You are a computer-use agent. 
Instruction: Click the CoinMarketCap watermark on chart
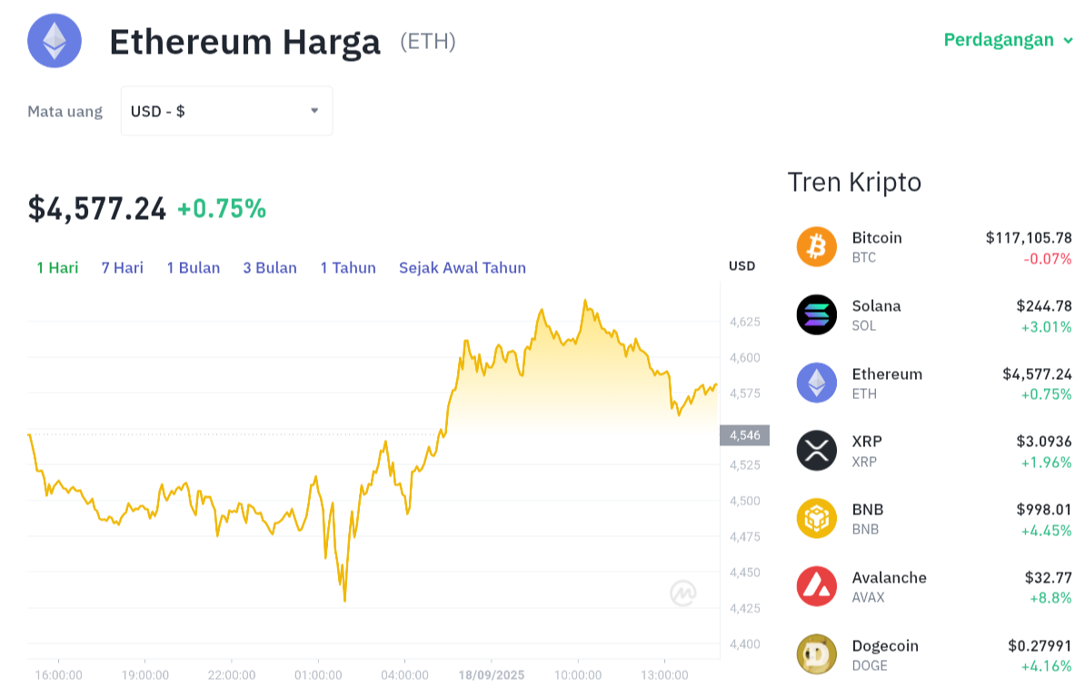683,593
